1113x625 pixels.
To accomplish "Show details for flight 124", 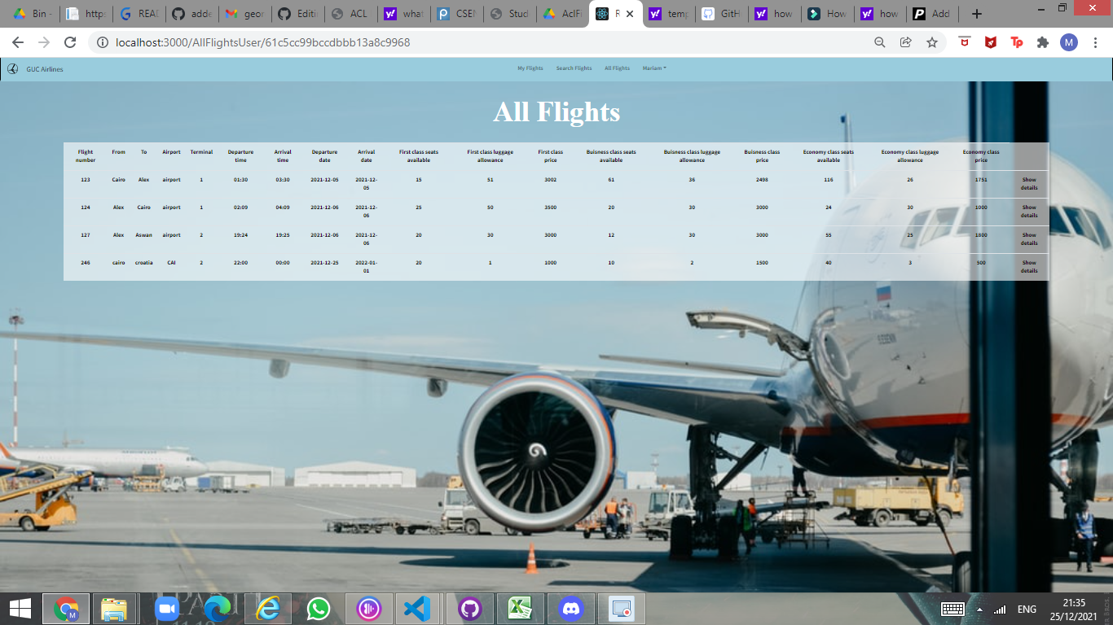I will pyautogui.click(x=1029, y=211).
